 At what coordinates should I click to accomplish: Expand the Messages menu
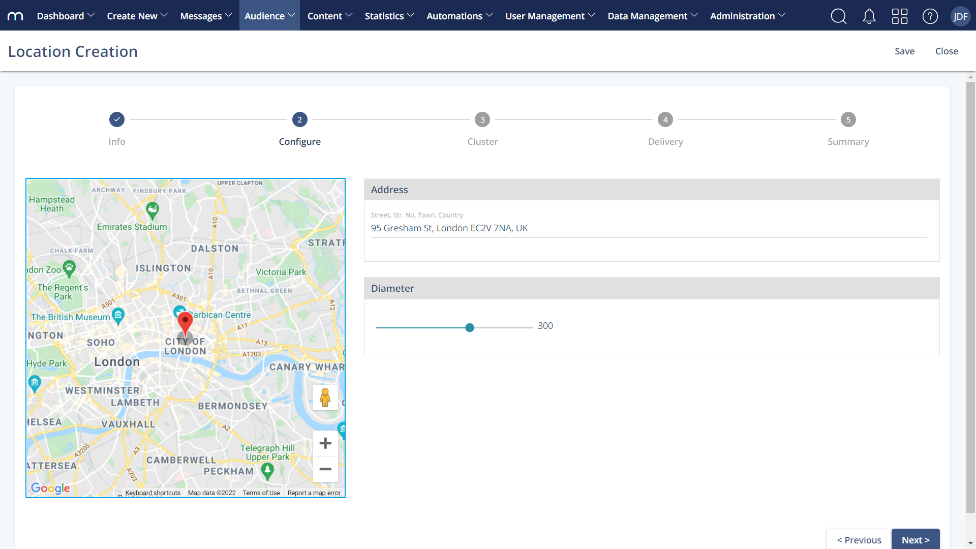click(x=206, y=16)
